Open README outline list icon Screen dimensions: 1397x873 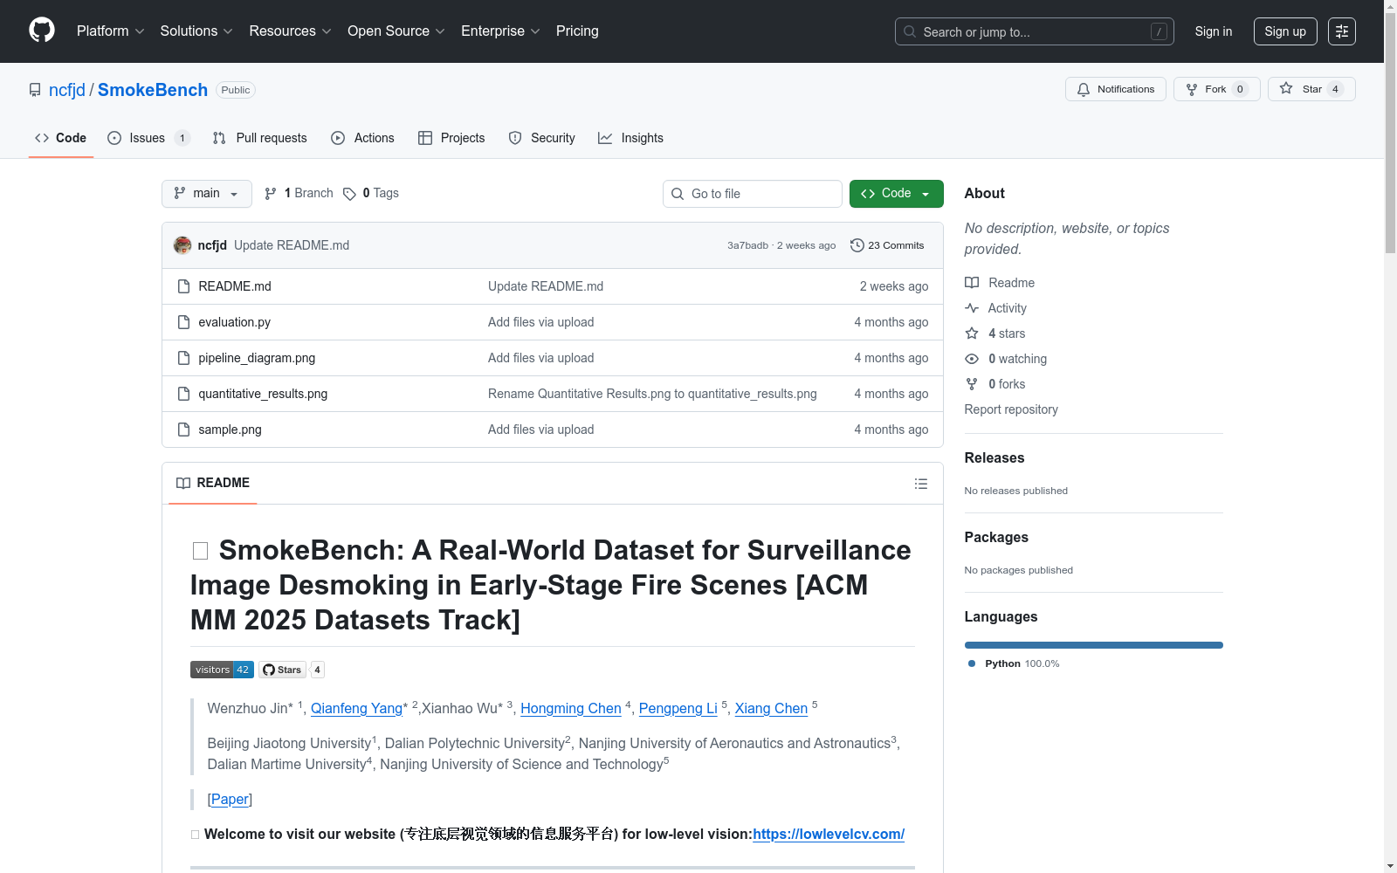pyautogui.click(x=921, y=484)
